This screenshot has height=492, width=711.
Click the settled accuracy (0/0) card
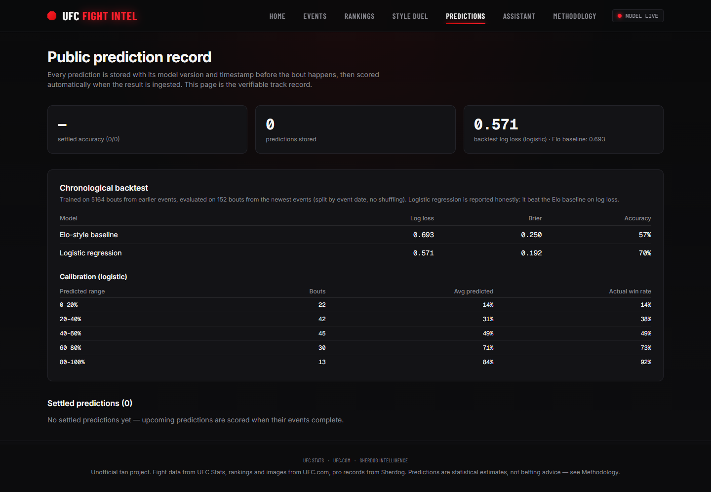(x=147, y=129)
